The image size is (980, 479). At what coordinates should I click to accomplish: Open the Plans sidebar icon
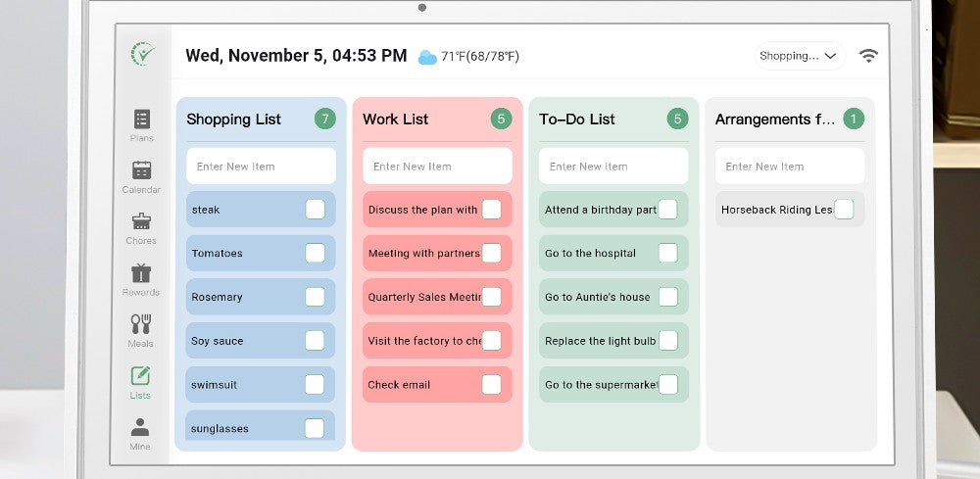pos(141,120)
